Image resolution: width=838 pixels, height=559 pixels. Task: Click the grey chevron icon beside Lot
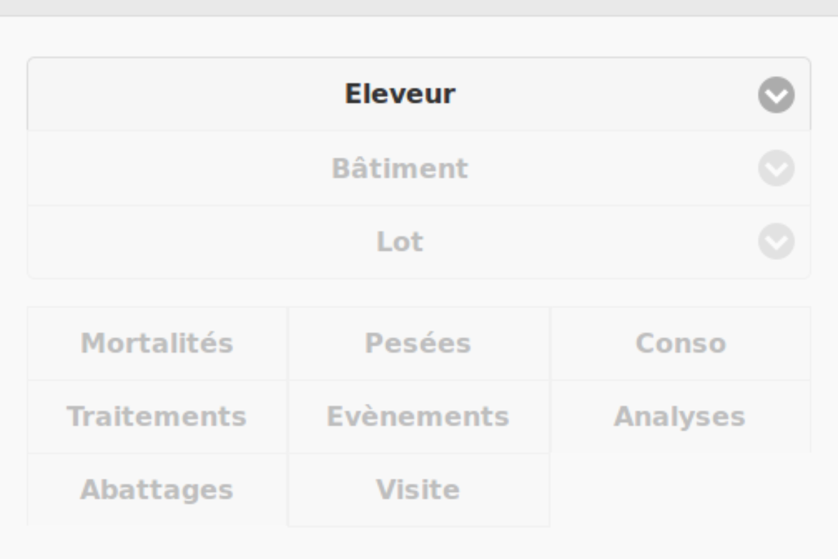(776, 242)
